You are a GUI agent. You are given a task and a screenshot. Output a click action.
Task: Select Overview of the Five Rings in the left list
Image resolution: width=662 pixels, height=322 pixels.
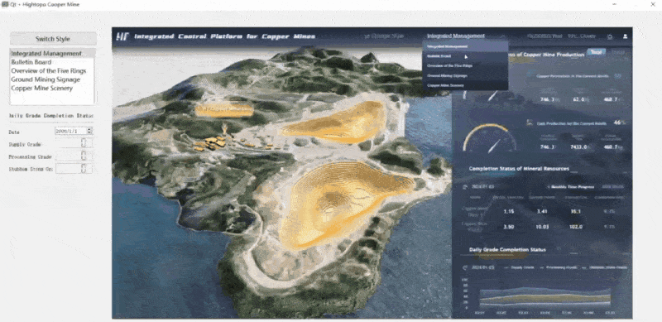52,70
